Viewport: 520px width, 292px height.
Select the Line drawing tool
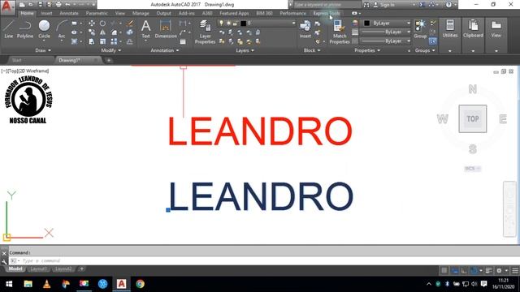(x=9, y=29)
